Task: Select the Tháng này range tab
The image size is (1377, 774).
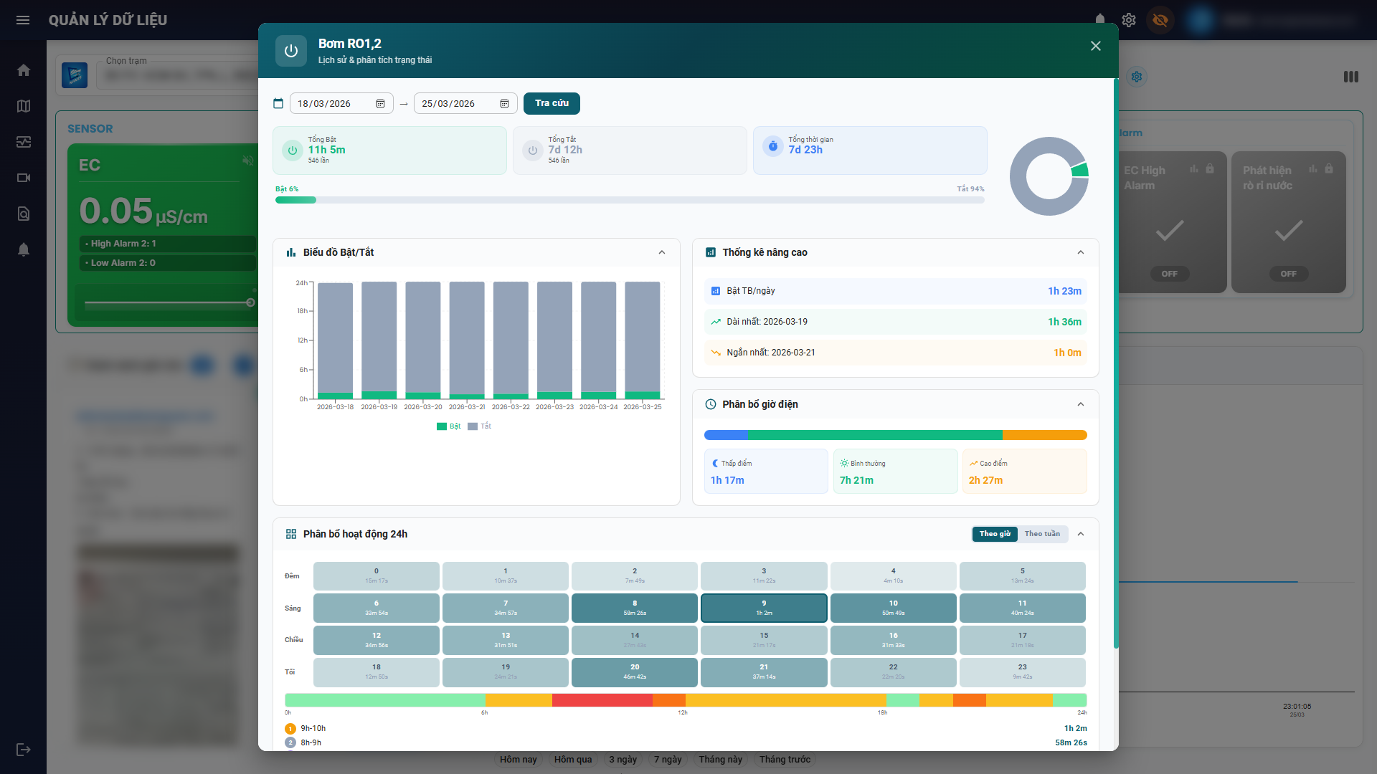Action: tap(720, 760)
